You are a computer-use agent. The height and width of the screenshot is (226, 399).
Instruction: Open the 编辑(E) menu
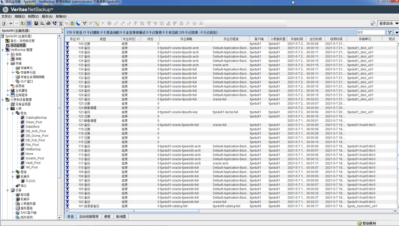pos(20,16)
